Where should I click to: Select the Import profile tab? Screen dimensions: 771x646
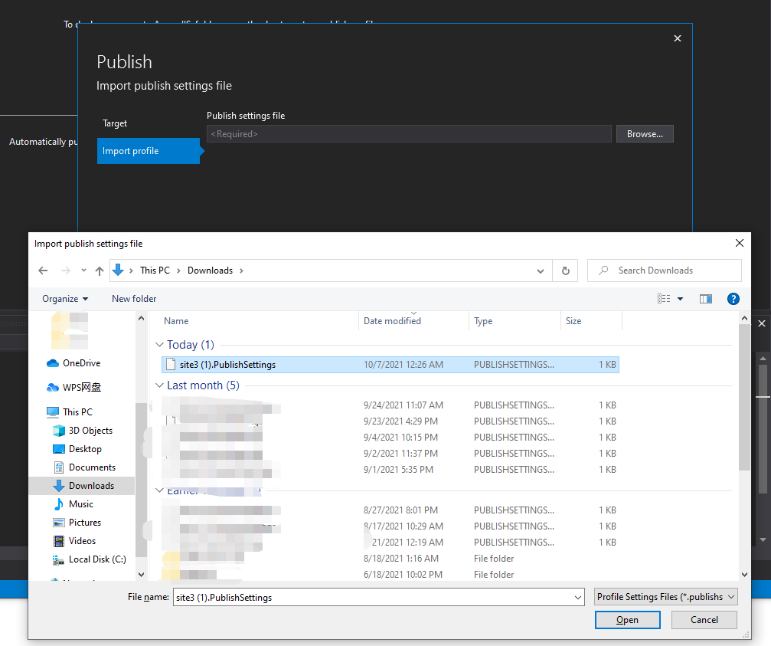(x=130, y=151)
